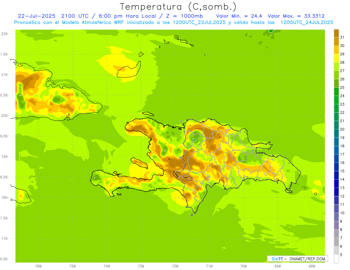Click the gray swatch between 6 and 7
This screenshot has width=350, height=270.
(336, 242)
